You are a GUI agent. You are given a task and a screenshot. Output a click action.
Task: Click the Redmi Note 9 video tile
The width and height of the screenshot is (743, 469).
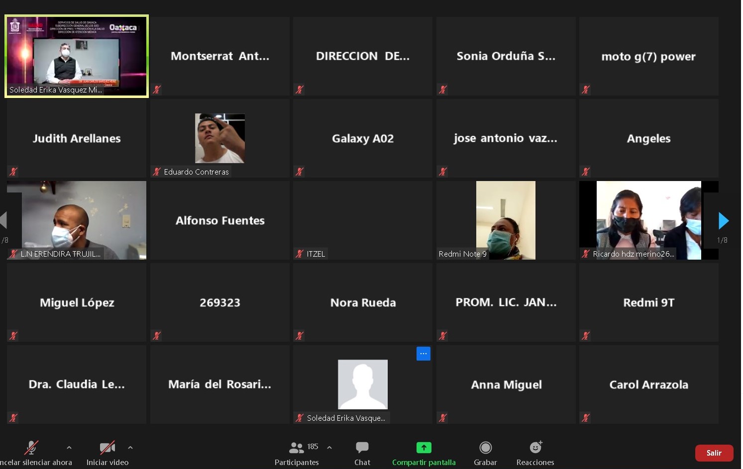point(506,220)
